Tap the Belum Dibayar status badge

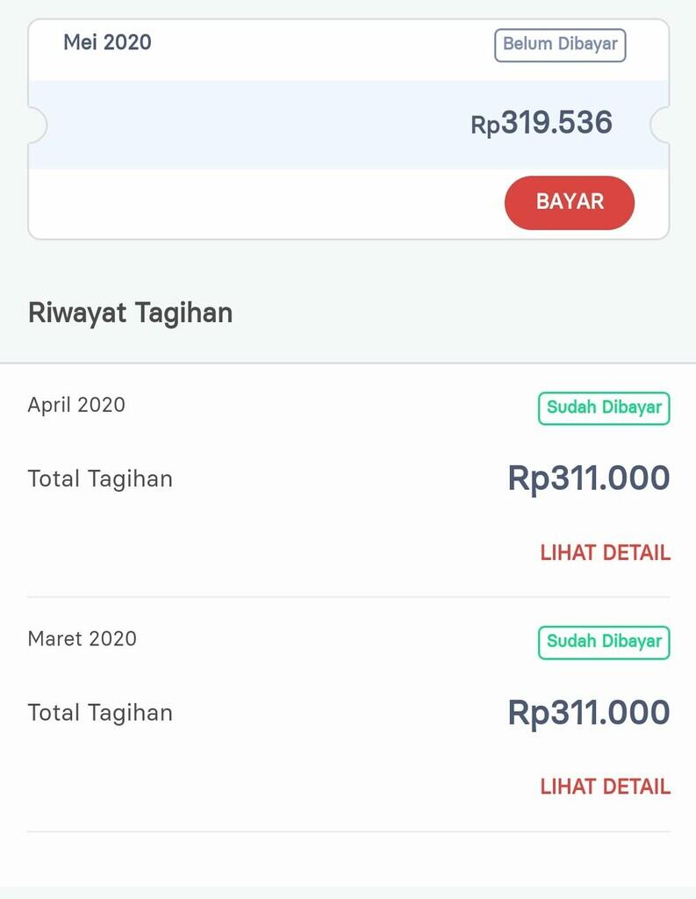click(560, 45)
